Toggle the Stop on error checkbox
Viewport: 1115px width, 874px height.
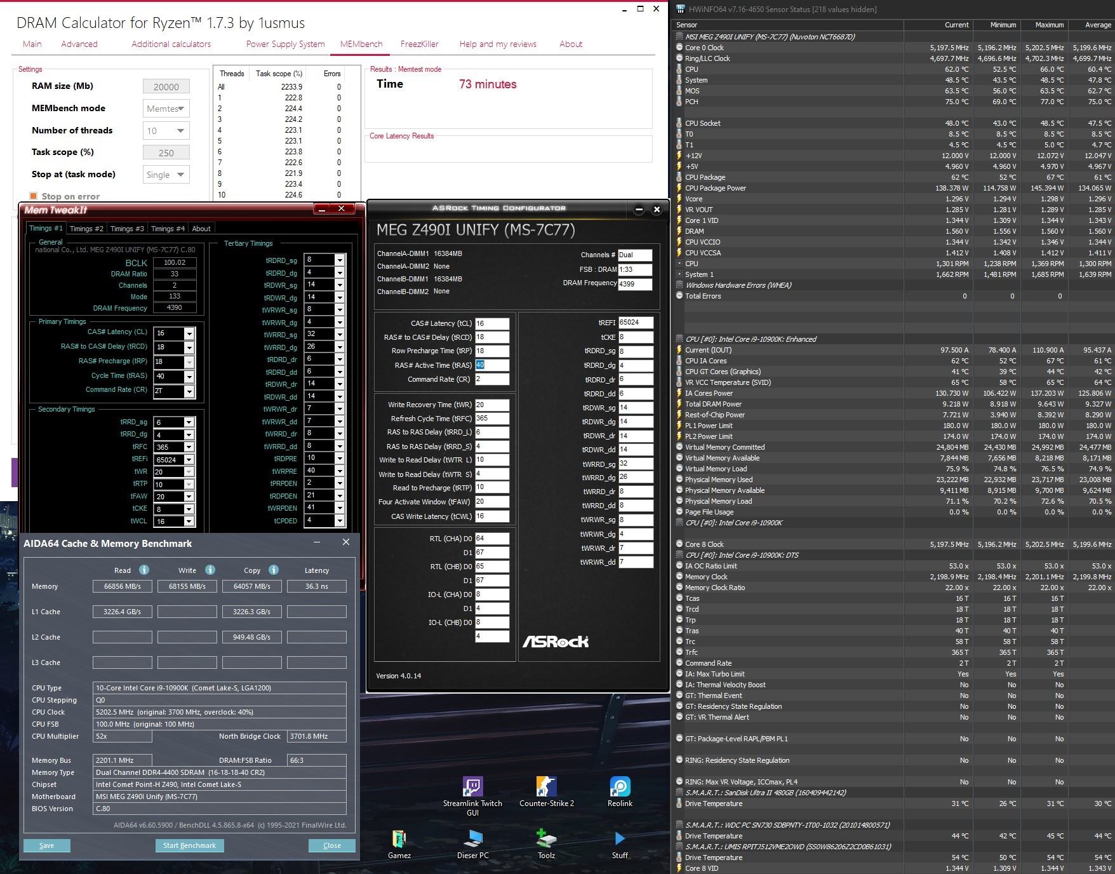(x=34, y=196)
